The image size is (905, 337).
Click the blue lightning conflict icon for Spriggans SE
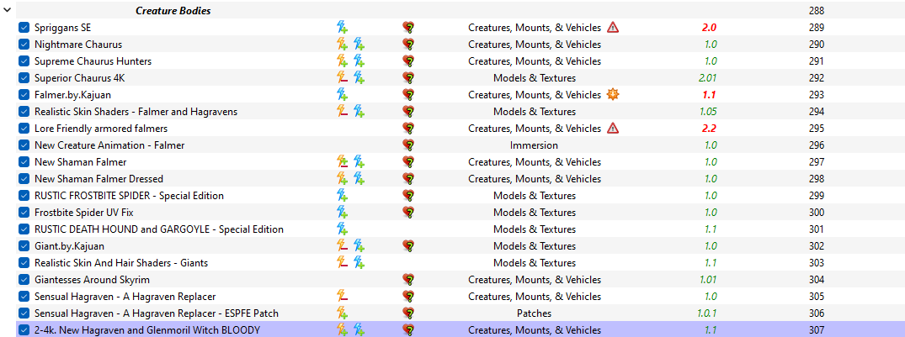click(x=343, y=27)
